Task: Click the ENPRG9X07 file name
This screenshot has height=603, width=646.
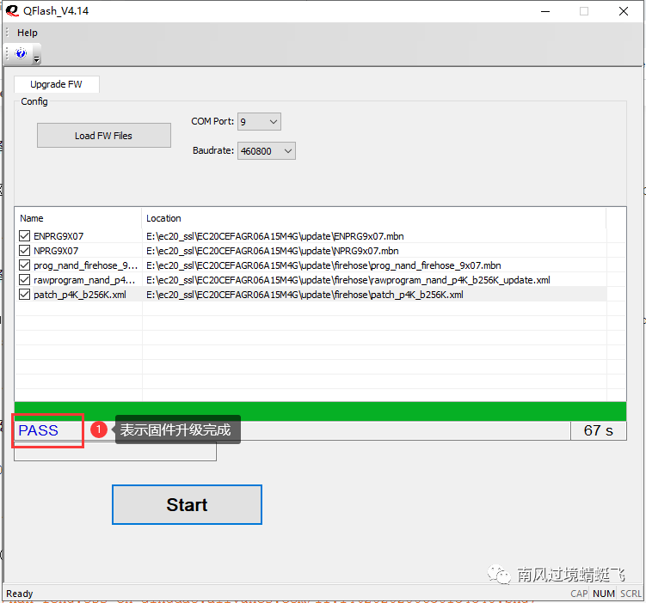Action: pos(58,236)
